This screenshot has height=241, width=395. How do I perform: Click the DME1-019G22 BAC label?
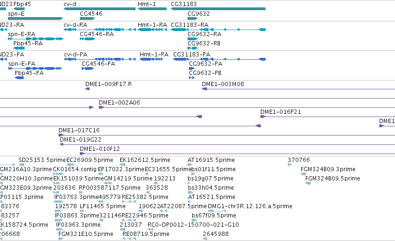(x=81, y=140)
